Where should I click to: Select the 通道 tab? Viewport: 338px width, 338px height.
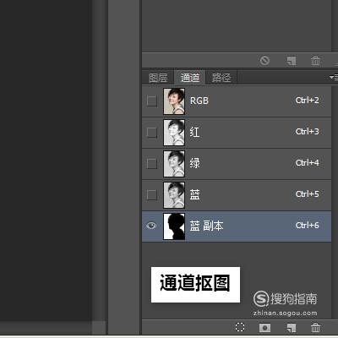click(190, 77)
